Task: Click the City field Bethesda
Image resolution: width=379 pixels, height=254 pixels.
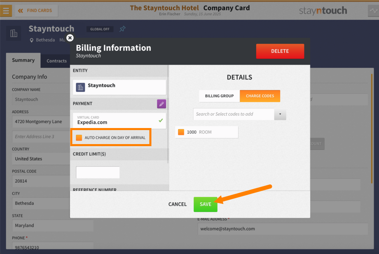Action: pos(41,203)
